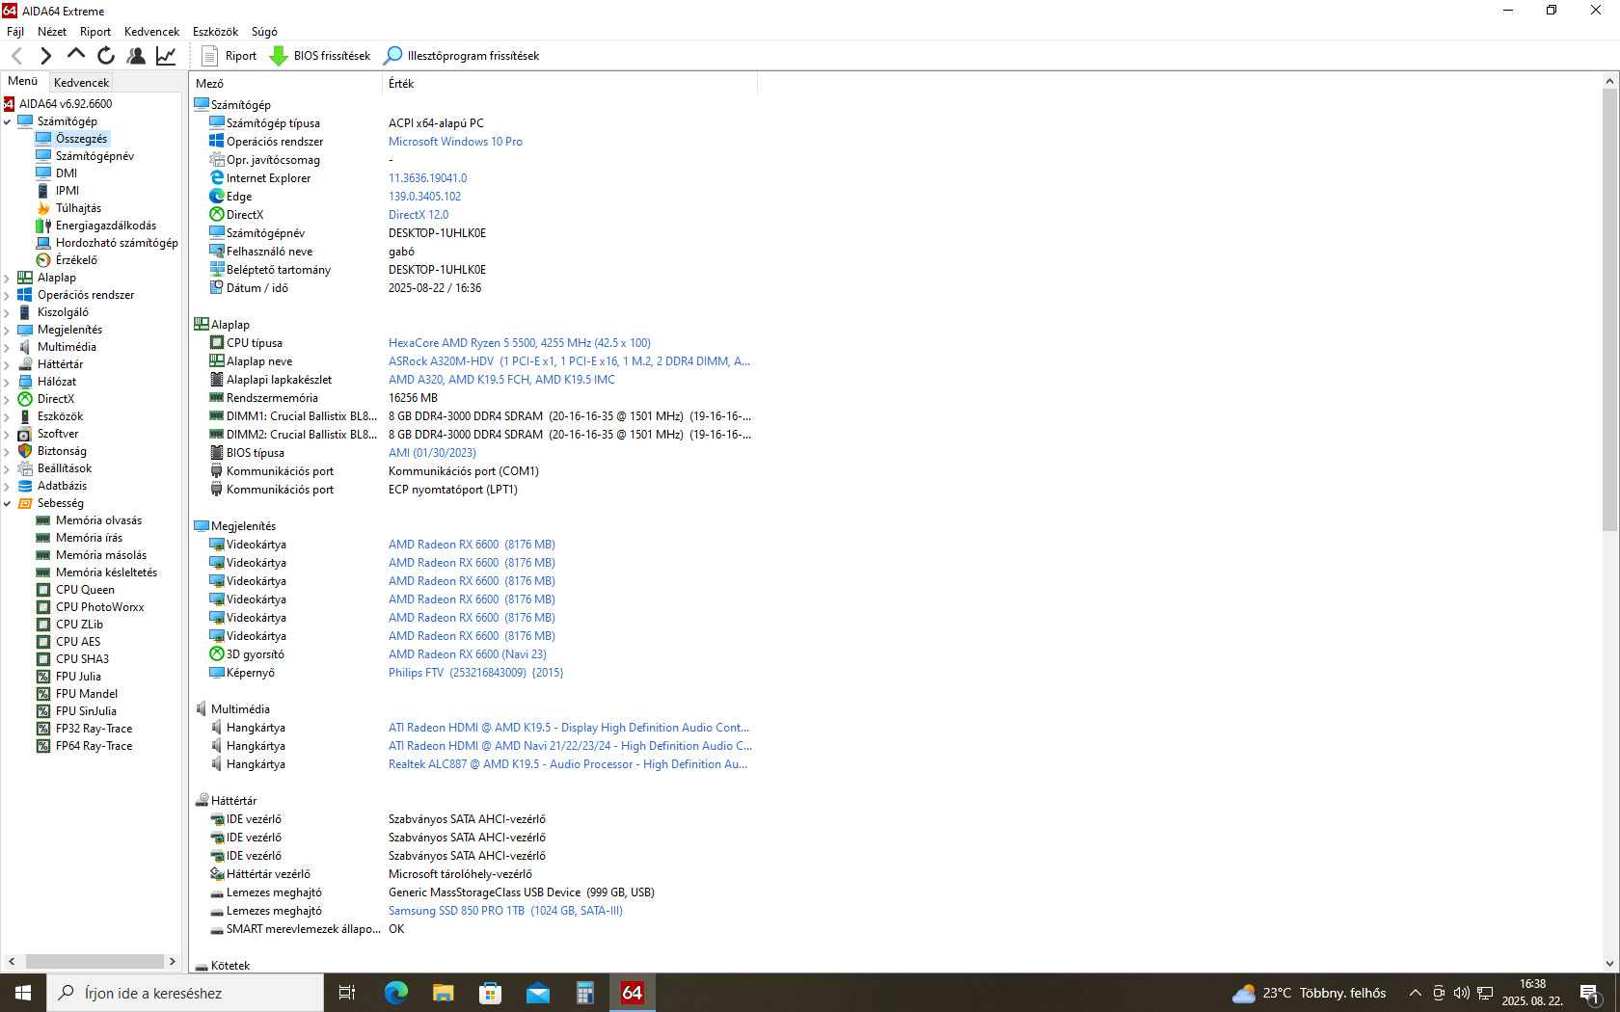Open the Eszközök menu

[x=215, y=32]
